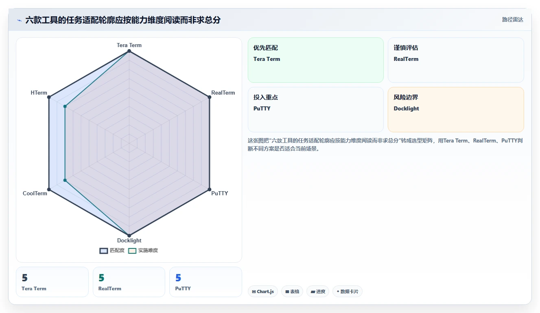Click the 匹配度 legend text
The width and height of the screenshot is (540, 313).
pos(117,250)
